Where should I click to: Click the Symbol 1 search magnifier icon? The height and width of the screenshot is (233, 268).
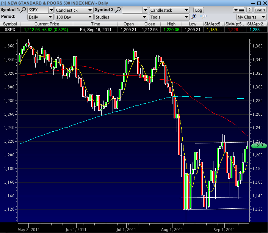tap(24, 10)
